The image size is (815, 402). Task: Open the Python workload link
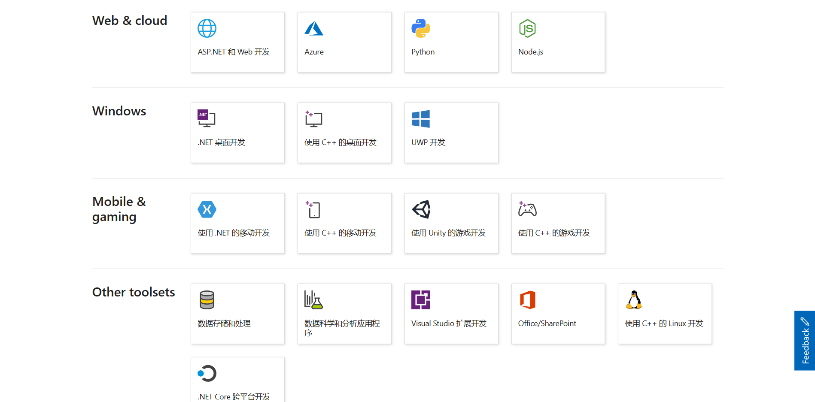tap(451, 42)
